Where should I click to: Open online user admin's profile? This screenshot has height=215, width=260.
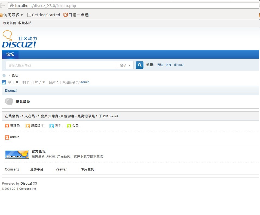pyautogui.click(x=15, y=137)
